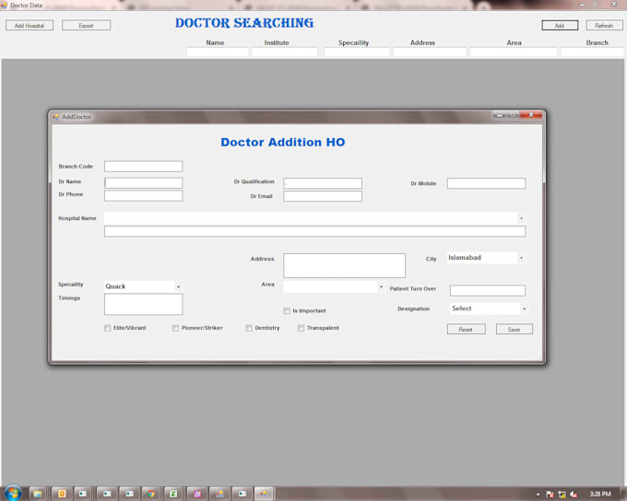
Task: Click the Patient Turn Over field
Action: [x=488, y=290]
